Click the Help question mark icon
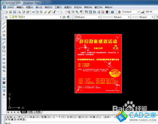 tap(112, 12)
